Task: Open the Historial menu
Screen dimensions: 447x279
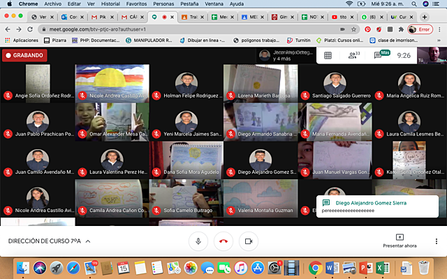Action: point(110,3)
